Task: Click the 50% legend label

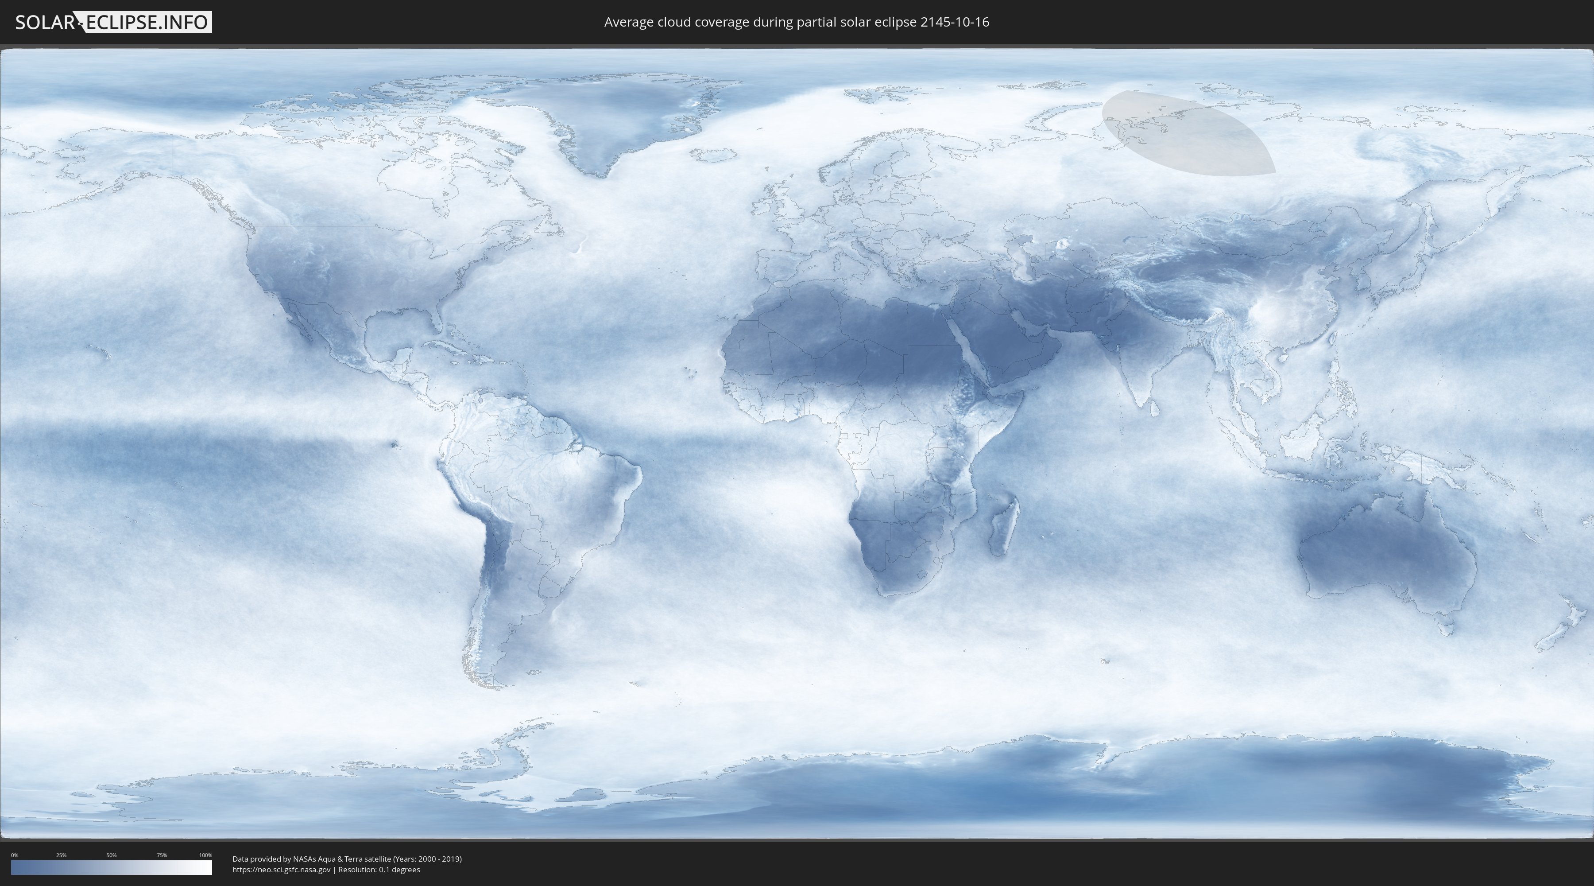Action: point(112,855)
